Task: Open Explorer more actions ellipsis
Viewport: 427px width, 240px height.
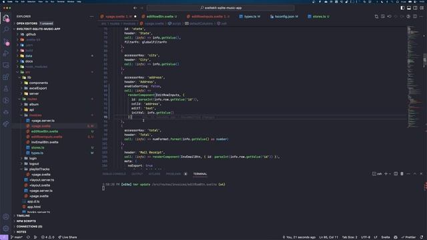Action: pyautogui.click(x=91, y=16)
